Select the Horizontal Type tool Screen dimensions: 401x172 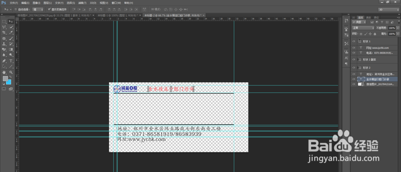point(11,61)
